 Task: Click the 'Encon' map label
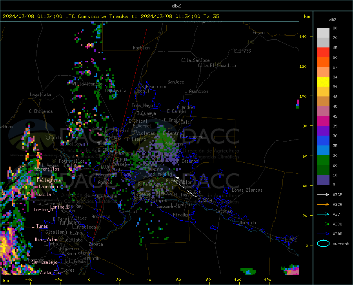[x=258, y=33]
